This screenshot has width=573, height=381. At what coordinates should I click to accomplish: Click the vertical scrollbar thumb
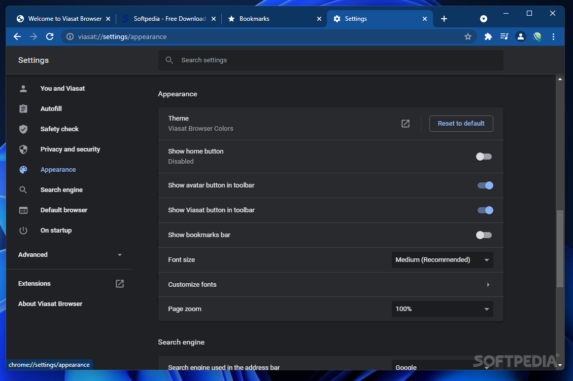click(x=560, y=249)
